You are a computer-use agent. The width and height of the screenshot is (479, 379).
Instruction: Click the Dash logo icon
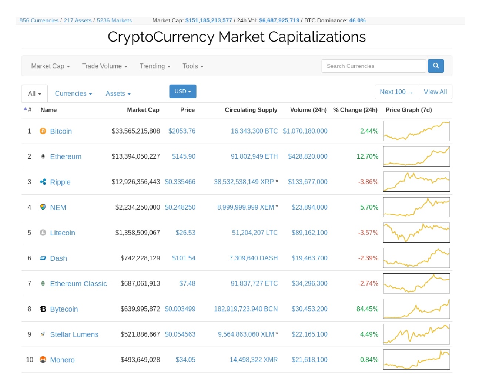pyautogui.click(x=43, y=258)
